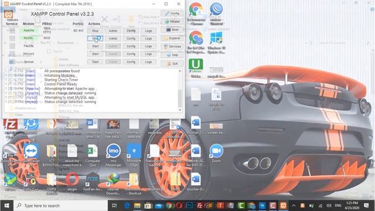375x211 pixels.
Task: Select the 'Control Panel Ready' log line
Action: 60,84
